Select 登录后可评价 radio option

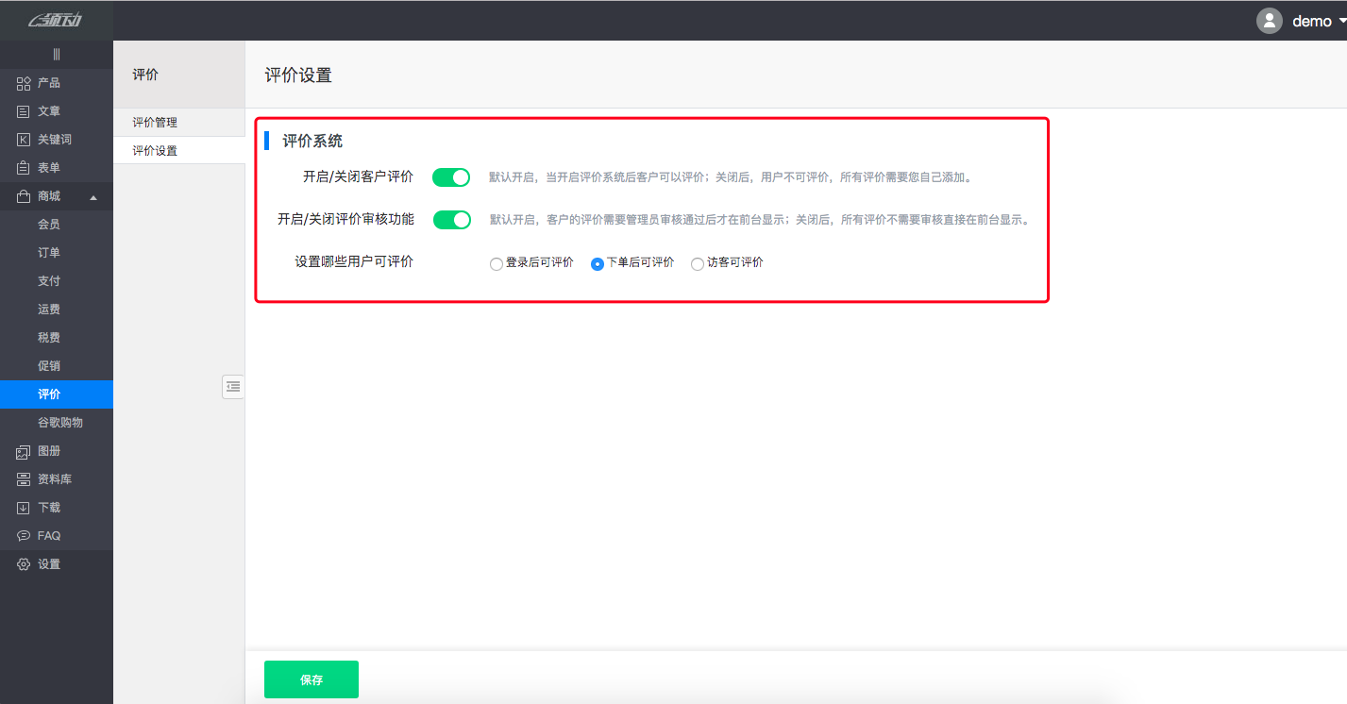click(496, 263)
